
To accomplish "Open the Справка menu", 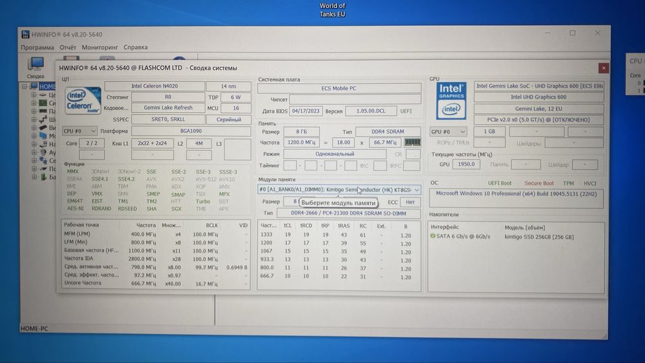I will pos(135,47).
